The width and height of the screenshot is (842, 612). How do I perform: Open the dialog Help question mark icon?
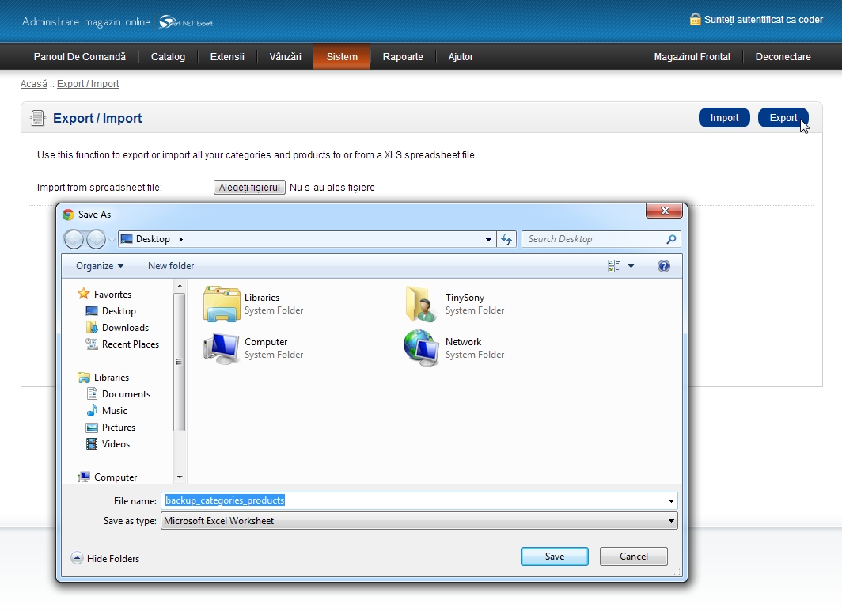coord(664,266)
